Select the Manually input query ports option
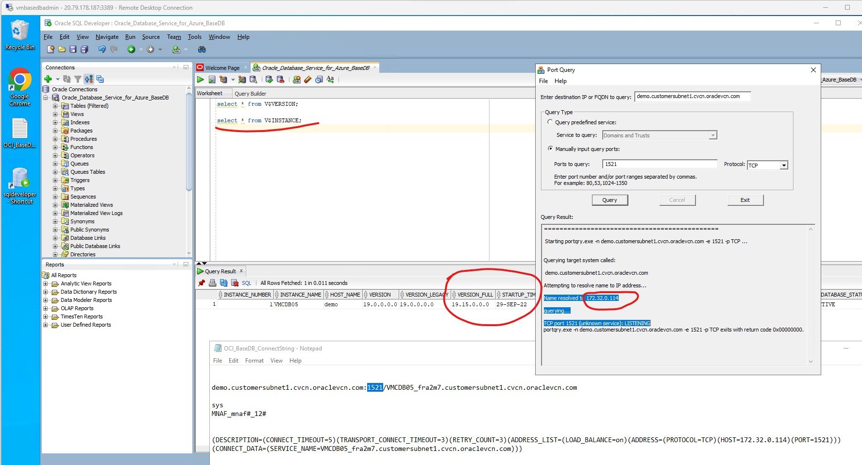The height and width of the screenshot is (465, 862). (550, 149)
